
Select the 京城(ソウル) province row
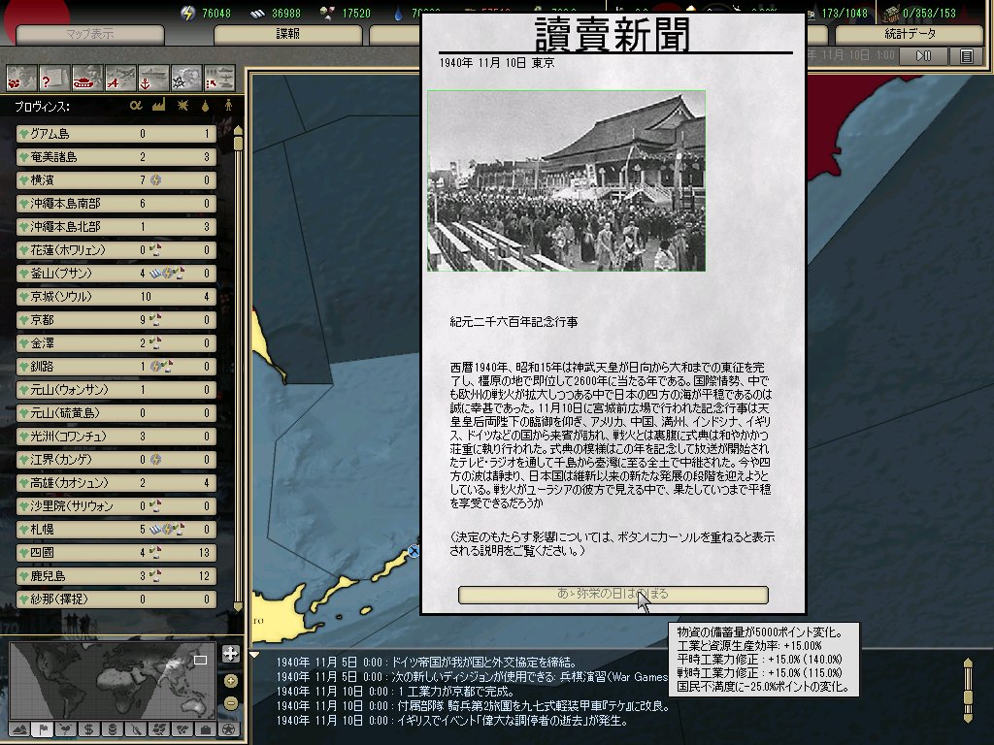point(116,297)
